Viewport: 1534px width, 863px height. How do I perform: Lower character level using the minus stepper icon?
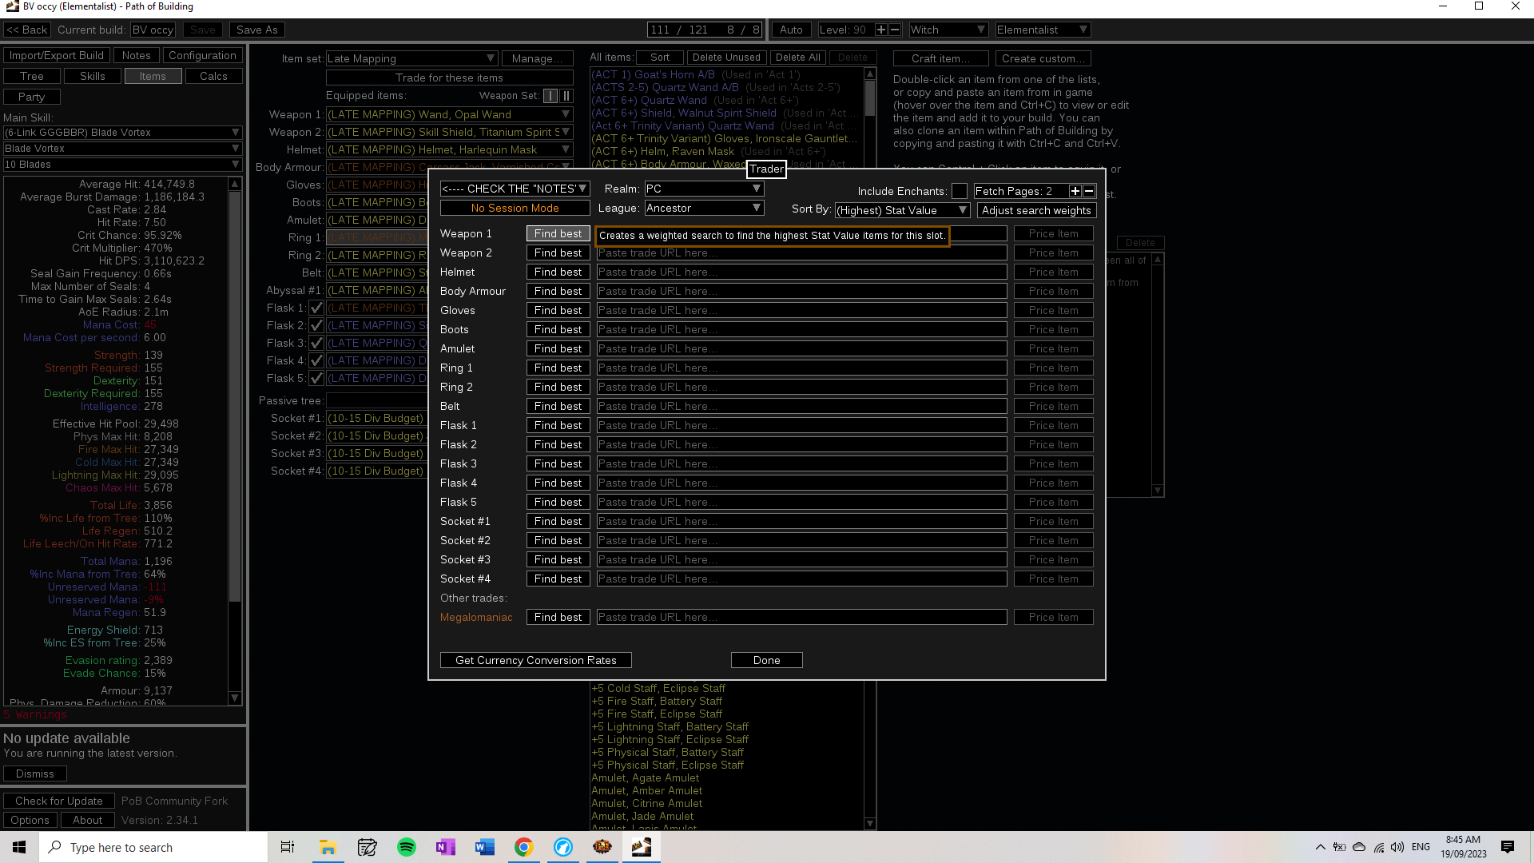895,29
